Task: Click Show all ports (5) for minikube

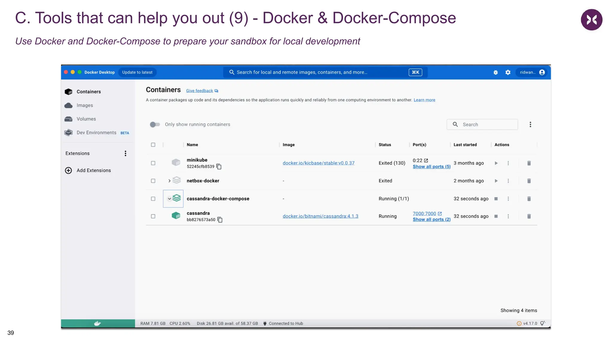Action: pos(432,167)
